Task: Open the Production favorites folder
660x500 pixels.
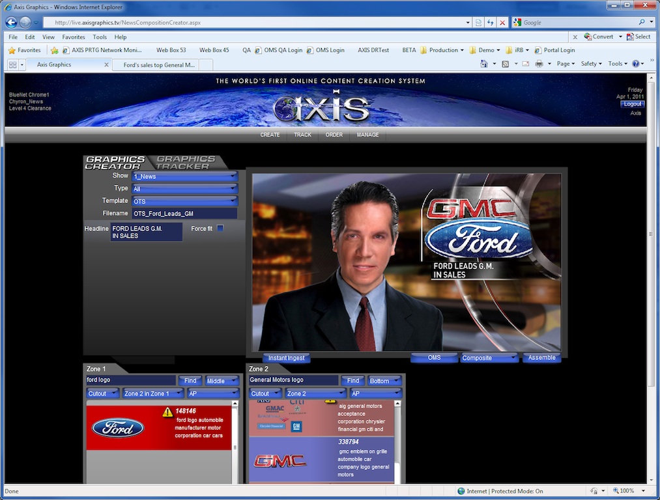Action: coord(442,50)
